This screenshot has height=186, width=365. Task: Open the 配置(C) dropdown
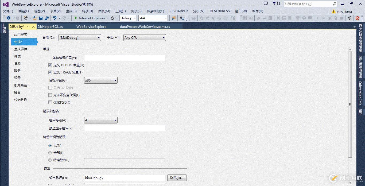[x=80, y=38]
